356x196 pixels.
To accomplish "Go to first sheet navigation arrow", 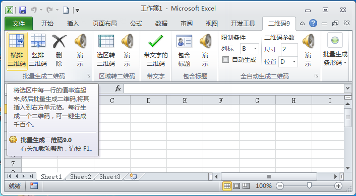I will [9, 176].
